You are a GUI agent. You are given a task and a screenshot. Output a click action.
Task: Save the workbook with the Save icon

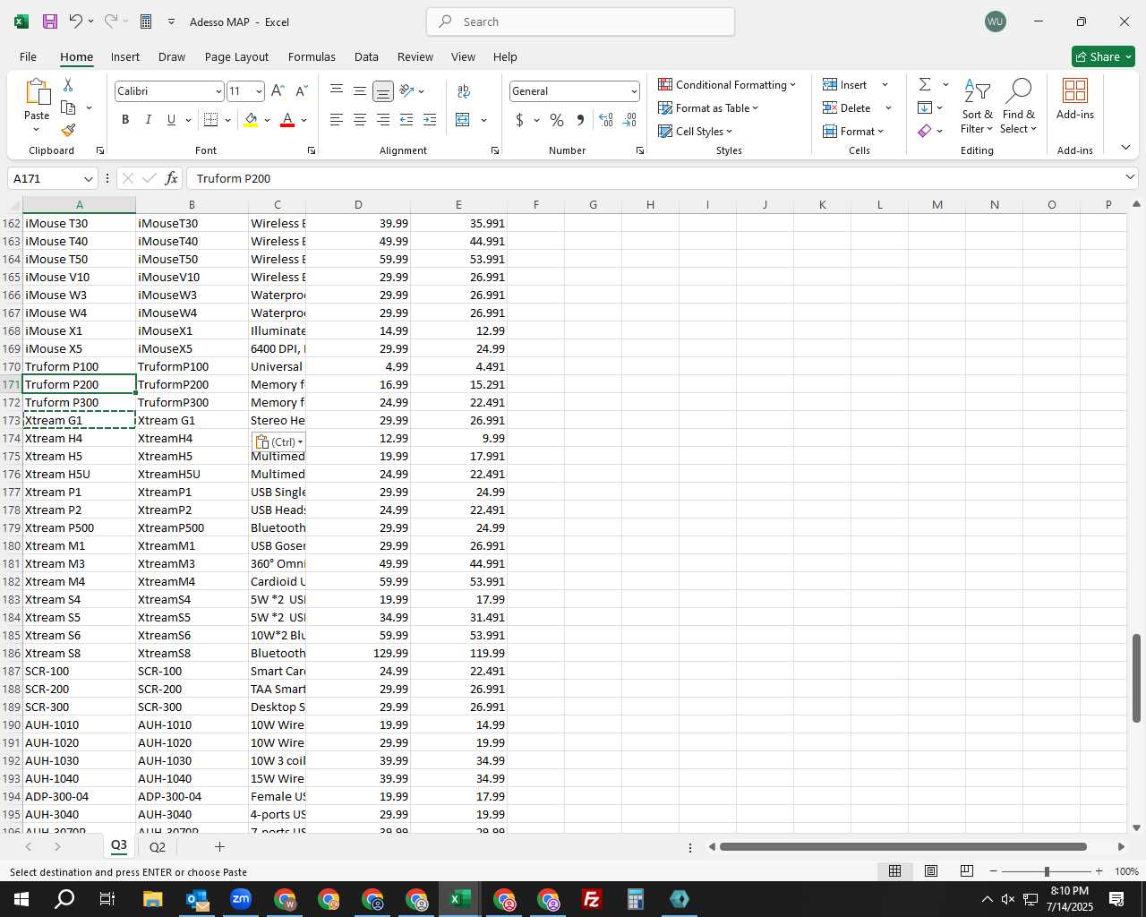(x=50, y=21)
